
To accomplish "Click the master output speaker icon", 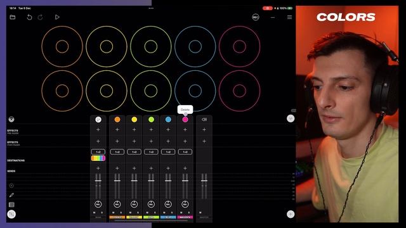I will [x=204, y=120].
